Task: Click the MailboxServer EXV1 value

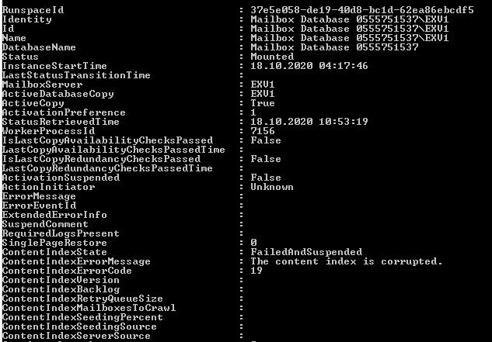Action: (x=263, y=85)
